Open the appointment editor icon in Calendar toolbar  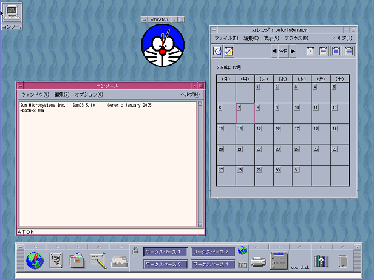point(217,51)
